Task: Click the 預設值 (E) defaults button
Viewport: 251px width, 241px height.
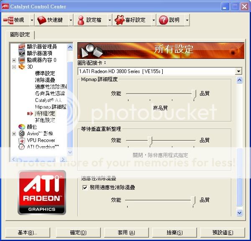Action: coord(223,233)
